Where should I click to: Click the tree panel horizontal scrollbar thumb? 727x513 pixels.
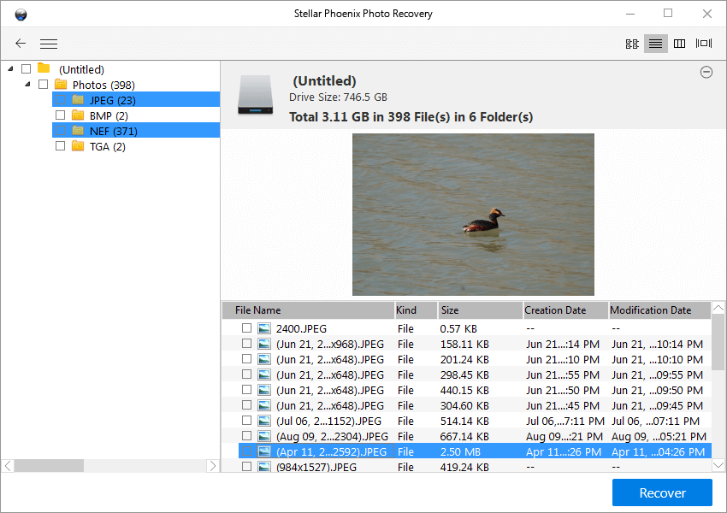[49, 466]
